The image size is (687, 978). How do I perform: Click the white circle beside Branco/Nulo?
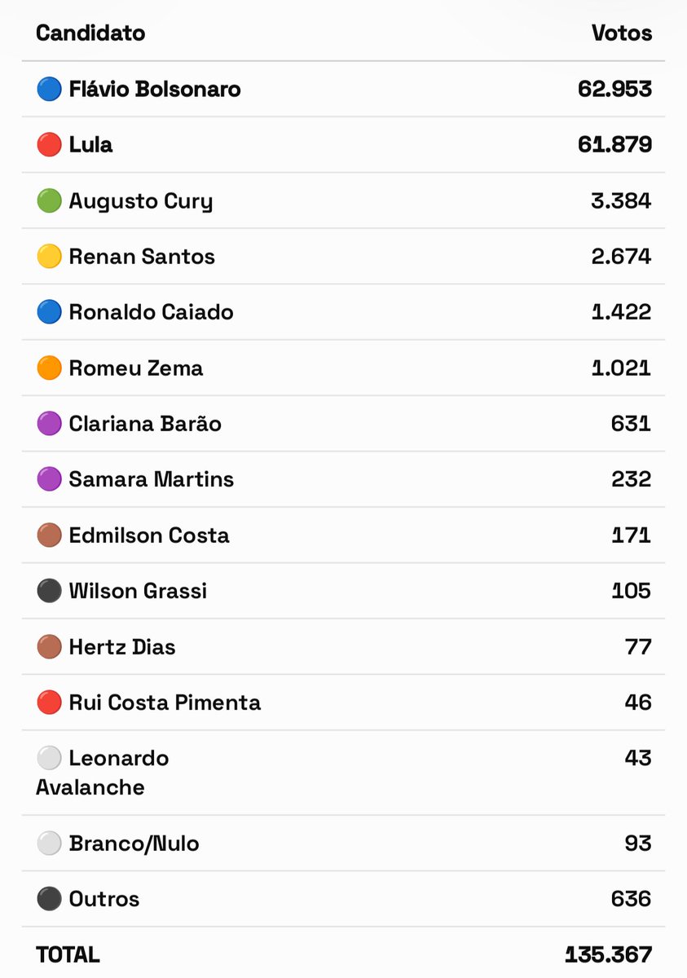coord(49,844)
